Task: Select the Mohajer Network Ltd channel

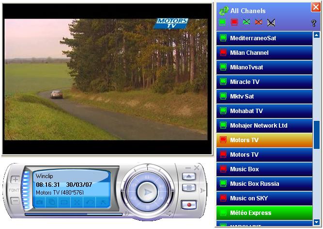Action: 264,126
